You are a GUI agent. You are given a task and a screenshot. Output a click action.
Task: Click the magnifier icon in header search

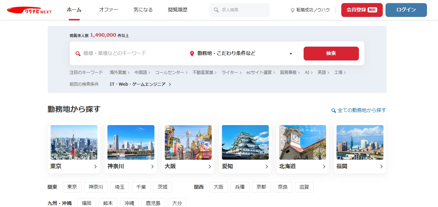(216, 10)
